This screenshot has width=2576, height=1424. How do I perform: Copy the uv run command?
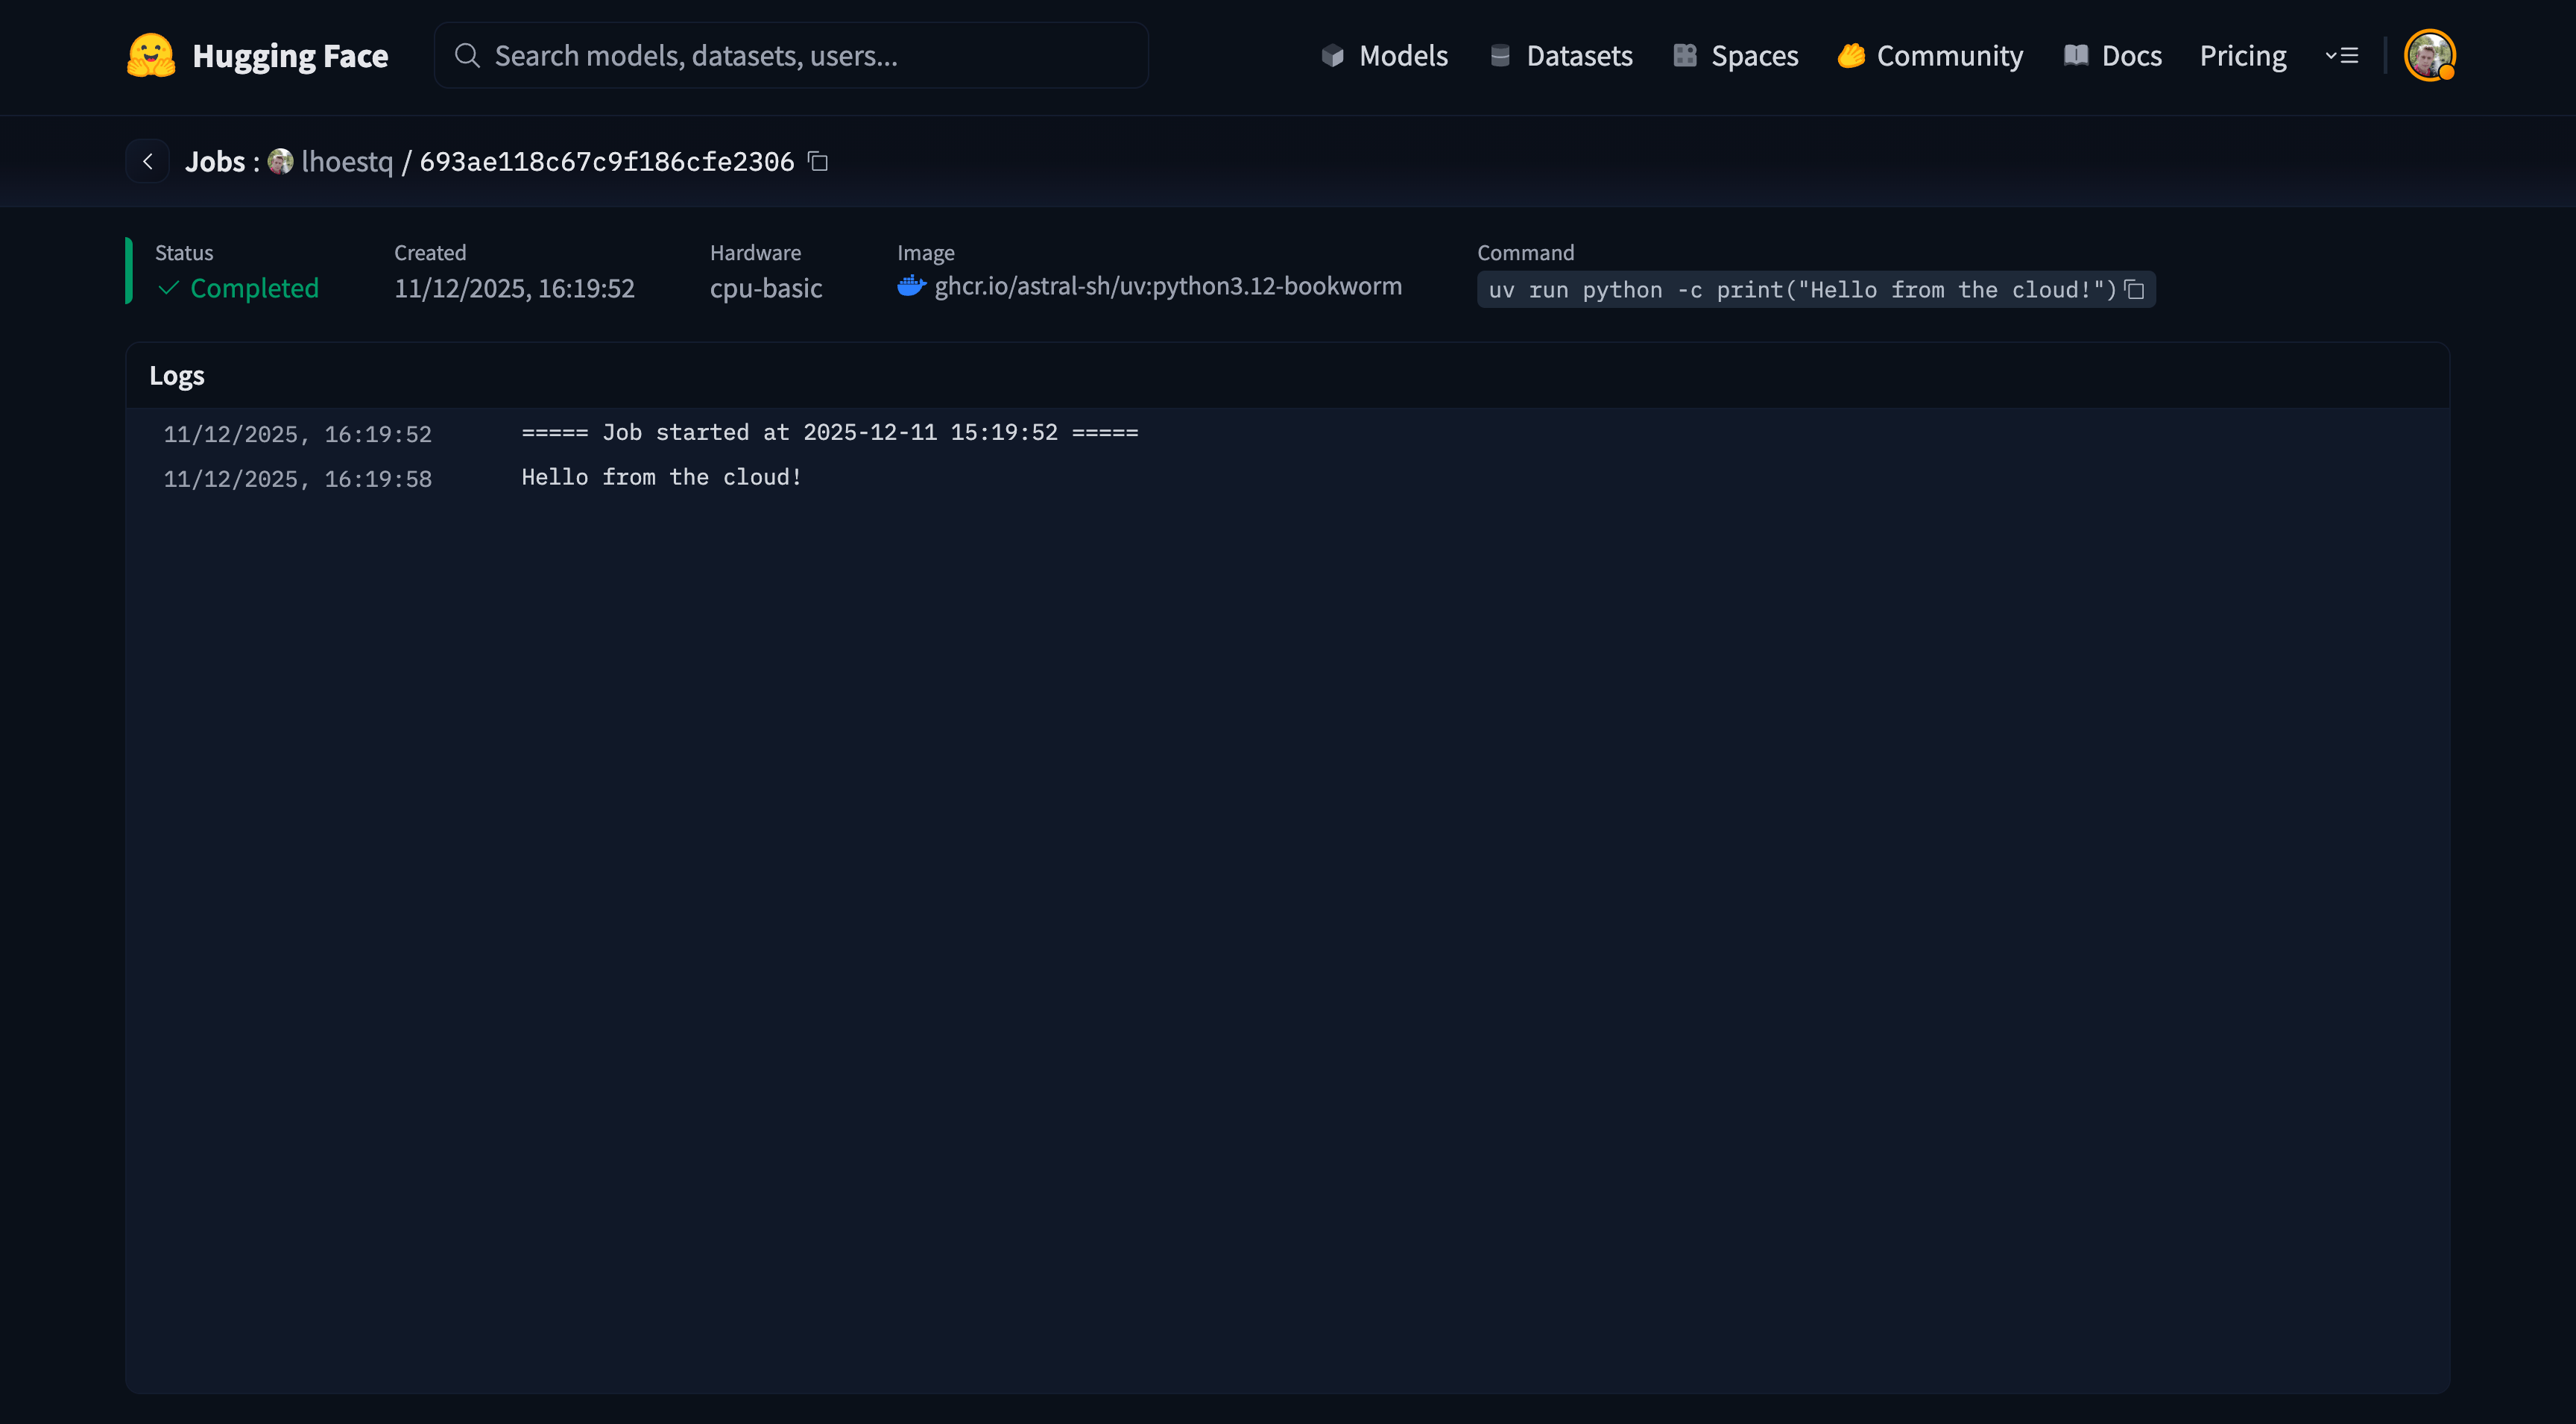pos(2134,290)
